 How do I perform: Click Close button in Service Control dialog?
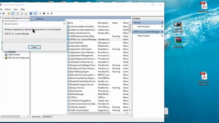(x=34, y=47)
